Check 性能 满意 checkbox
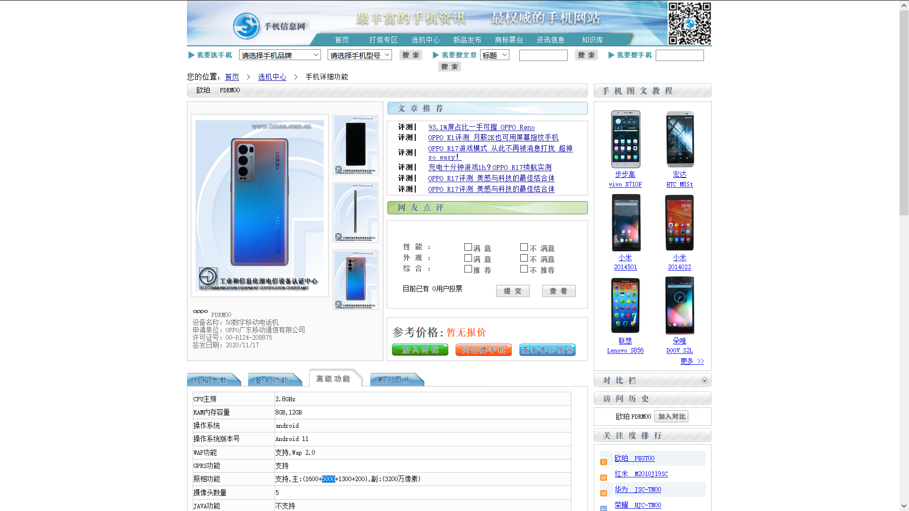The width and height of the screenshot is (909, 511). point(468,247)
